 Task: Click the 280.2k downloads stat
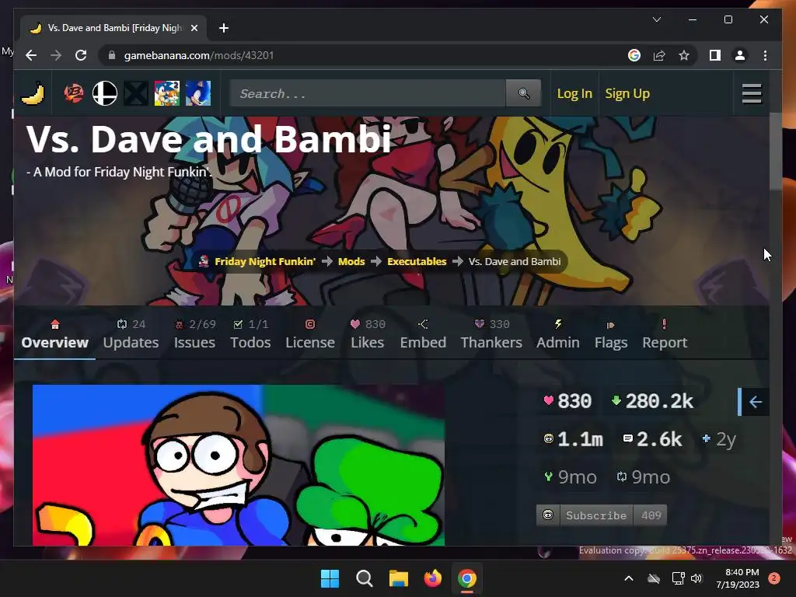(652, 401)
